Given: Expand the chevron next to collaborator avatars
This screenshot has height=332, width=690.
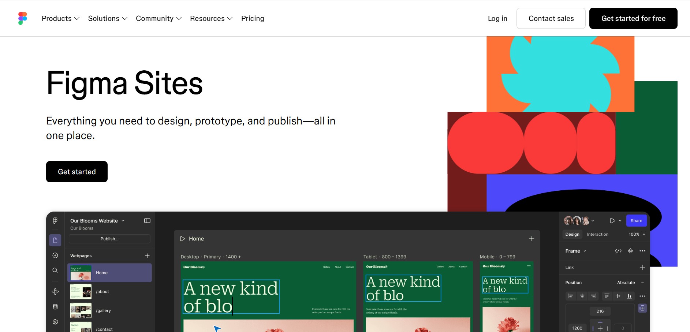Looking at the screenshot, I should 593,221.
